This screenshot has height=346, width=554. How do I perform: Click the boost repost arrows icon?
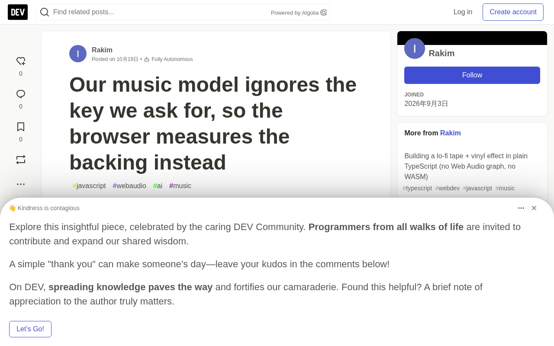pyautogui.click(x=21, y=160)
